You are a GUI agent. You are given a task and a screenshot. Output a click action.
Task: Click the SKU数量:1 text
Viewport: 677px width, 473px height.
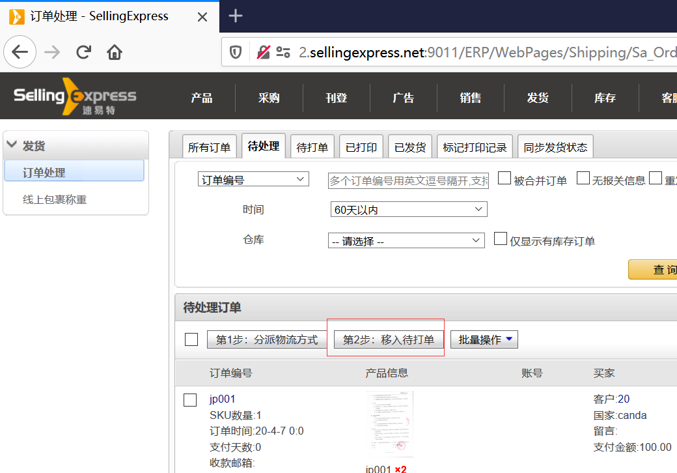tap(235, 415)
